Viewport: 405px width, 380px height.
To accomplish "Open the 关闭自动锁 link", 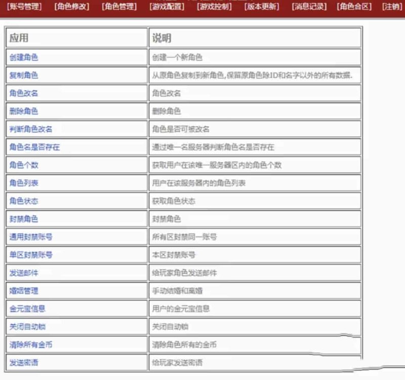I will pos(27,327).
